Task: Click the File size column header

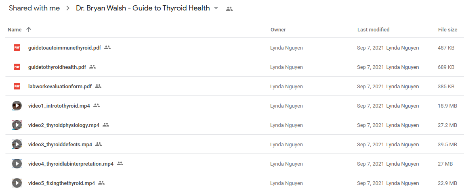Action: (x=448, y=29)
